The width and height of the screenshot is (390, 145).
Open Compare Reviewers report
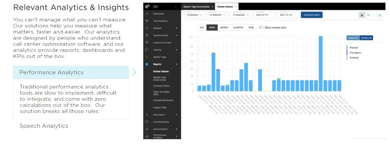tap(163, 100)
